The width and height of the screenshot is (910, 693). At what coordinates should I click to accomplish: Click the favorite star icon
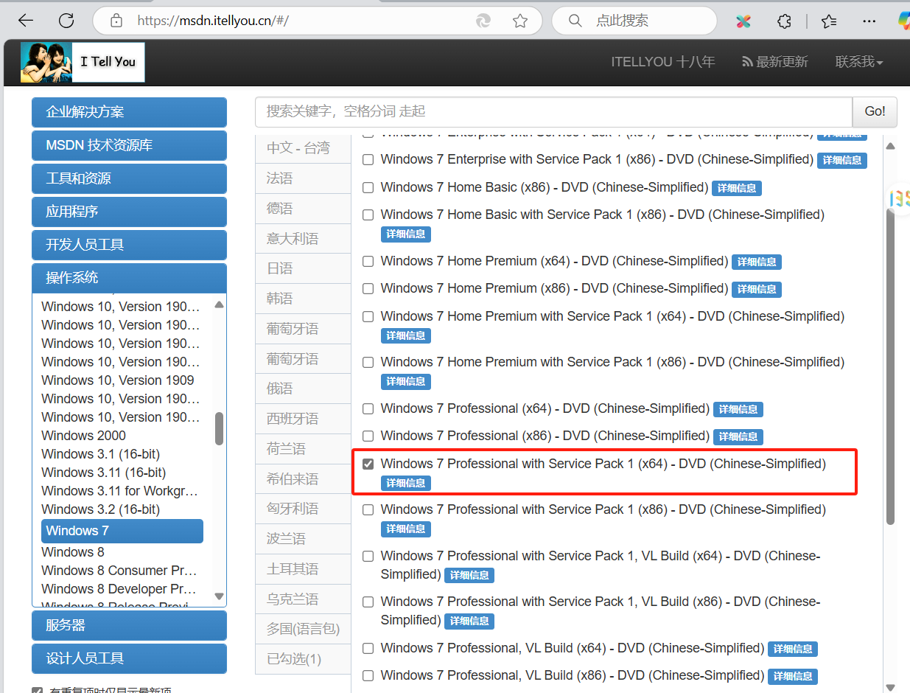(520, 21)
